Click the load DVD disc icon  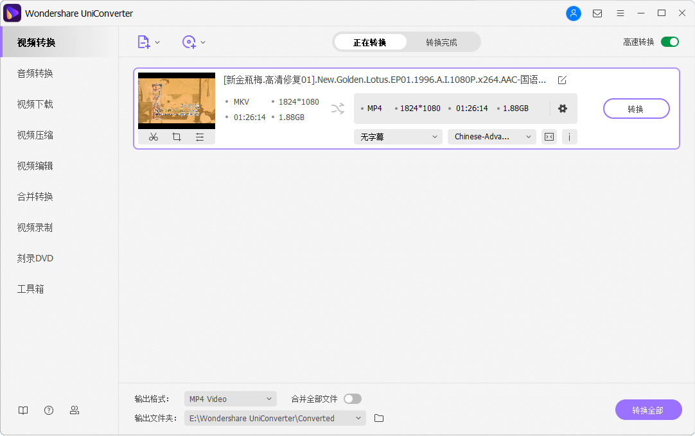pos(189,42)
